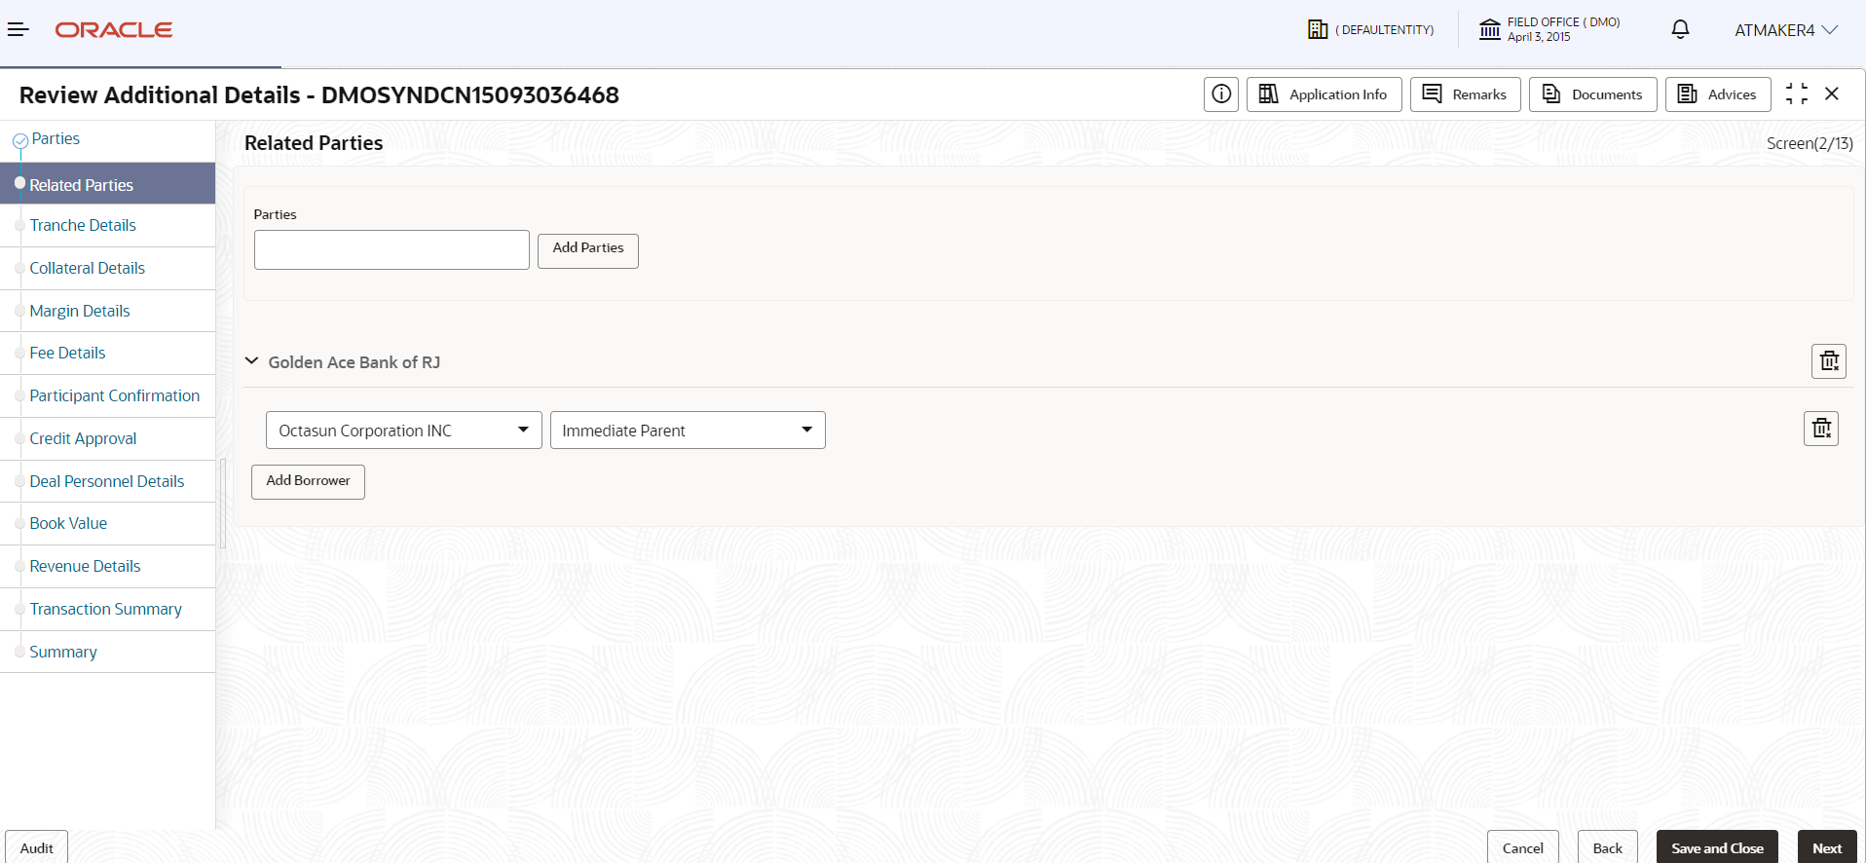Open the Transaction Summary step
The width and height of the screenshot is (1866, 863).
tap(105, 609)
